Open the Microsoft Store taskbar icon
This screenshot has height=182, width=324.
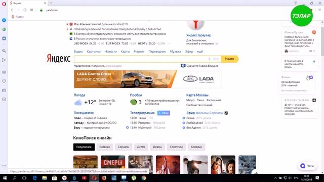pyautogui.click(x=54, y=178)
